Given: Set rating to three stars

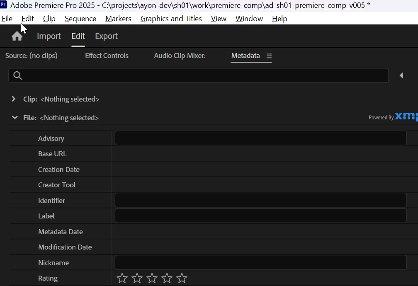Looking at the screenshot, I should pos(152,278).
